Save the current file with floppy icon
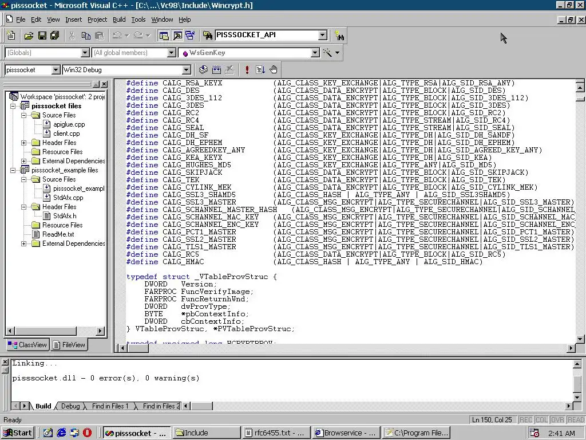 [42, 36]
